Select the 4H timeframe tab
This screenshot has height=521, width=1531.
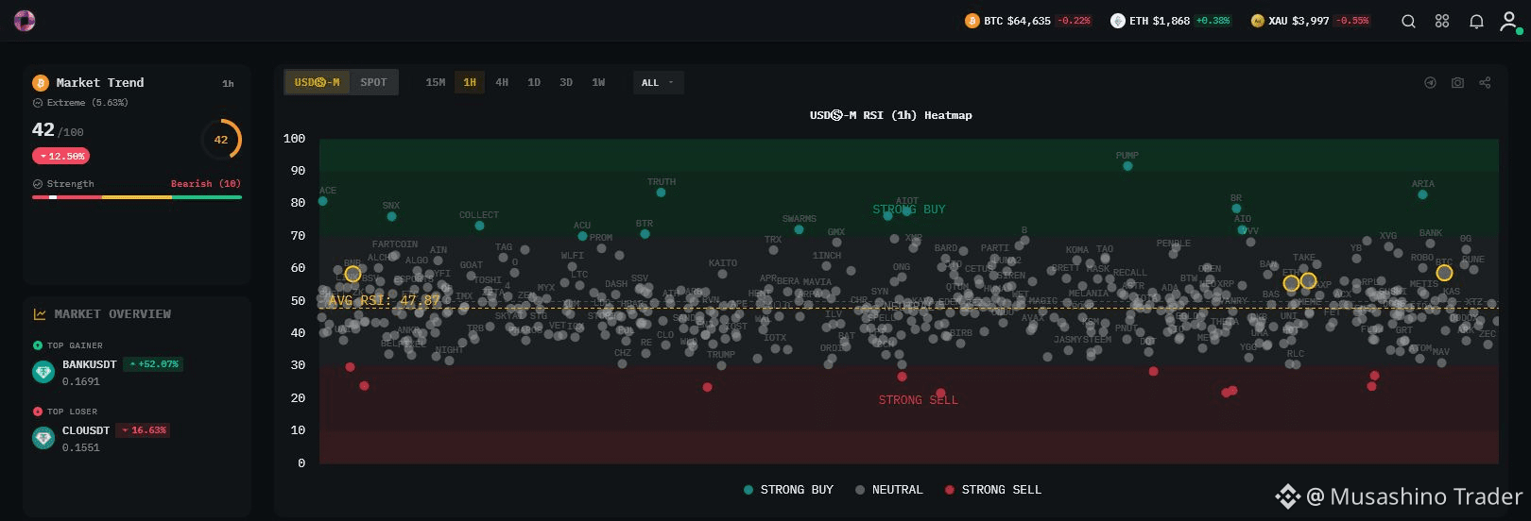tap(502, 82)
